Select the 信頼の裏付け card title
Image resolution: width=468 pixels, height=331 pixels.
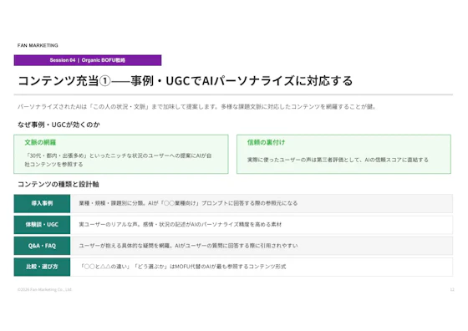(266, 142)
